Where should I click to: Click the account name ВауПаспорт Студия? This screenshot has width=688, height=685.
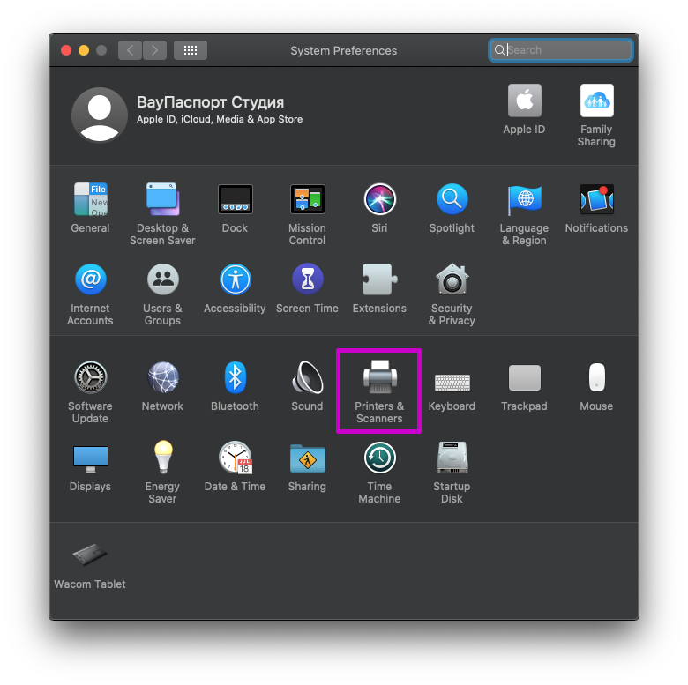[210, 102]
